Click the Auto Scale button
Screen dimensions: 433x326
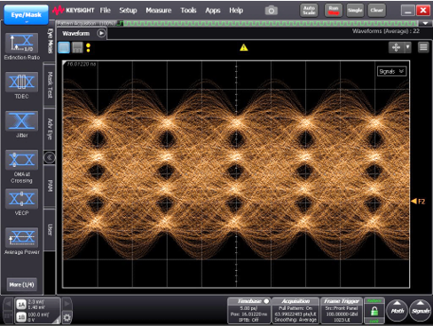309,11
